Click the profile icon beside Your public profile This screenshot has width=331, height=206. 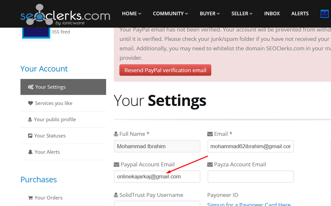tap(30, 120)
